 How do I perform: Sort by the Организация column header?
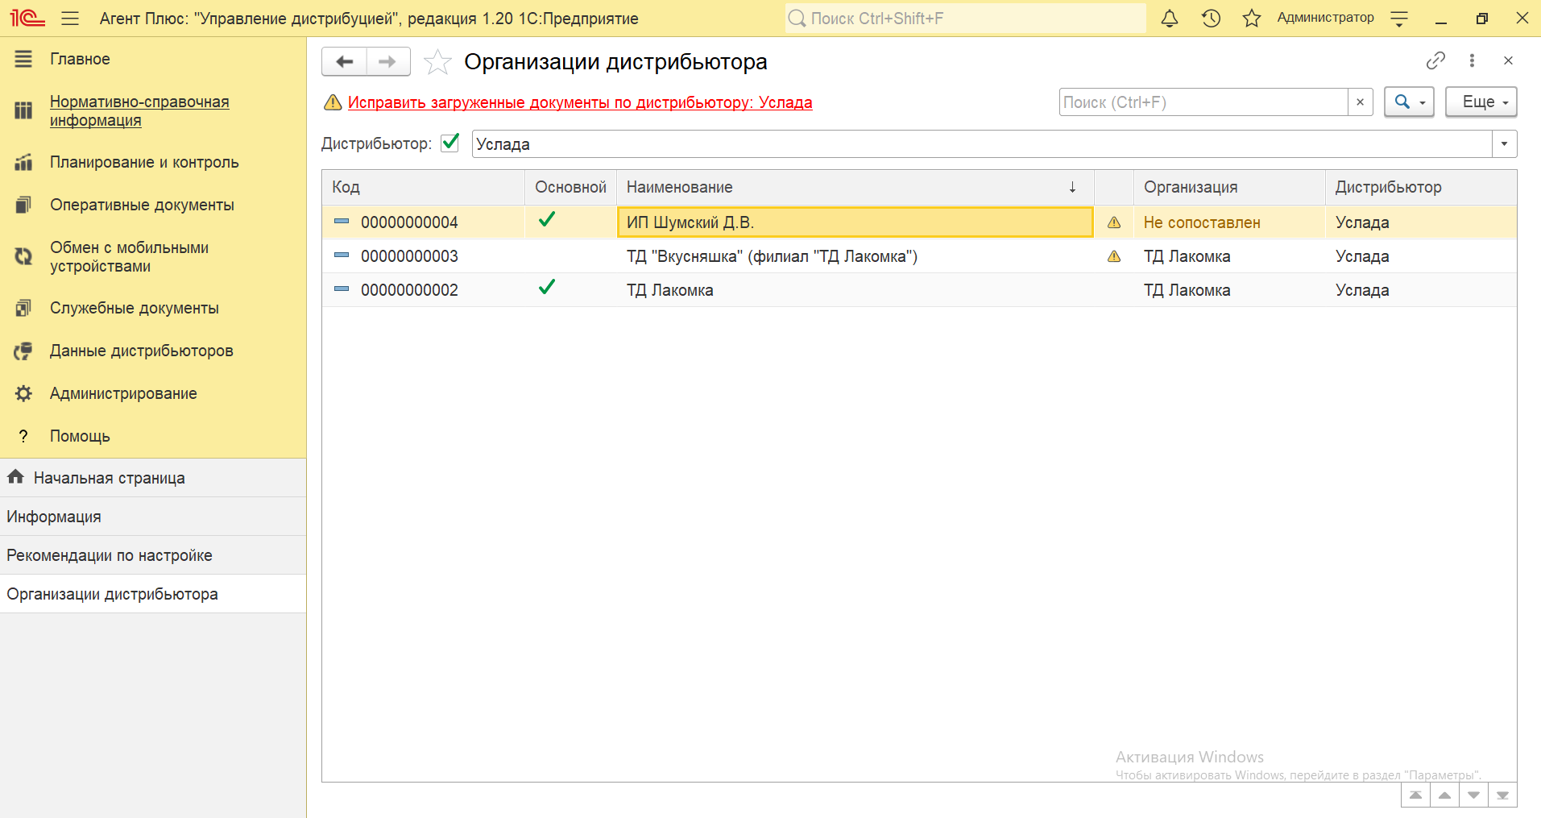(1229, 187)
